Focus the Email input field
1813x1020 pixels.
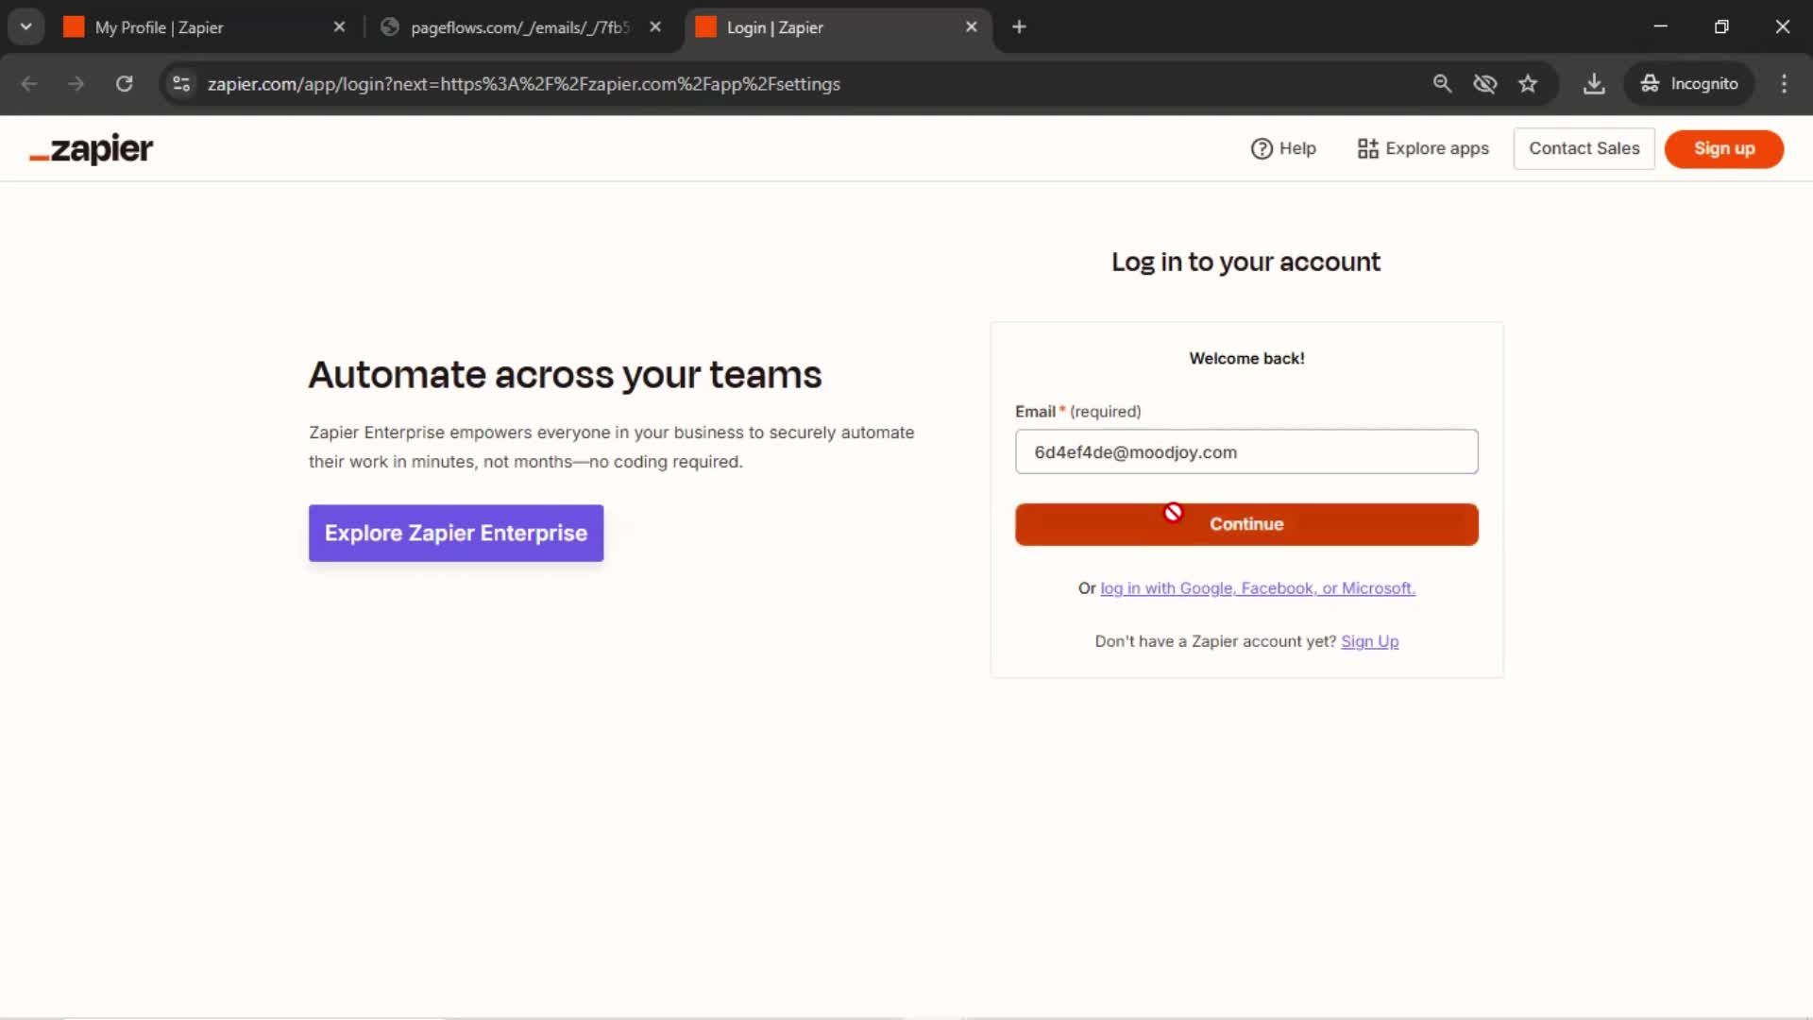click(1246, 451)
